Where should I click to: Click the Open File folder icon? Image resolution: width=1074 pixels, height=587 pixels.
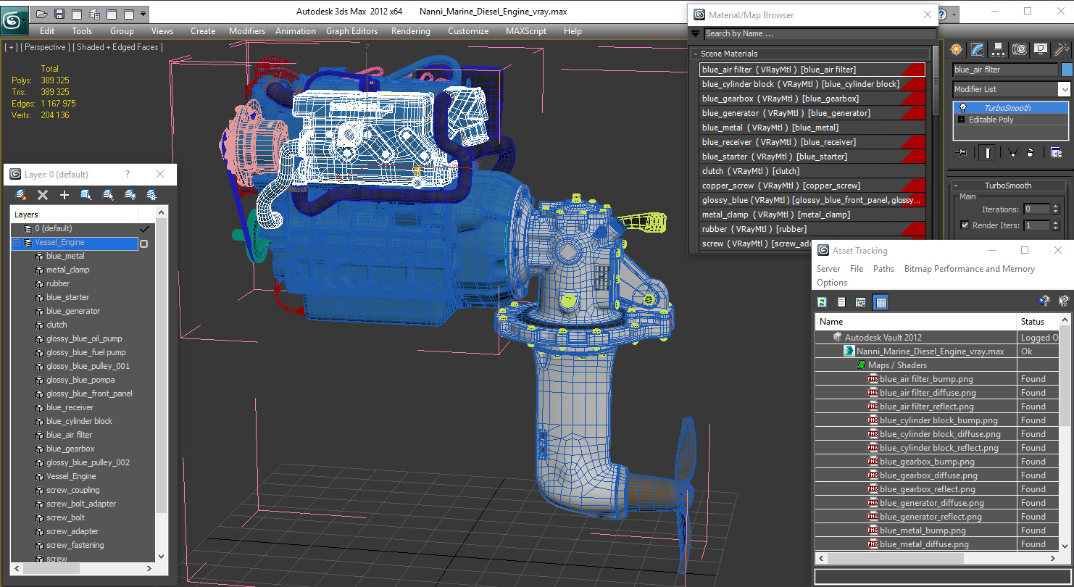(42, 14)
